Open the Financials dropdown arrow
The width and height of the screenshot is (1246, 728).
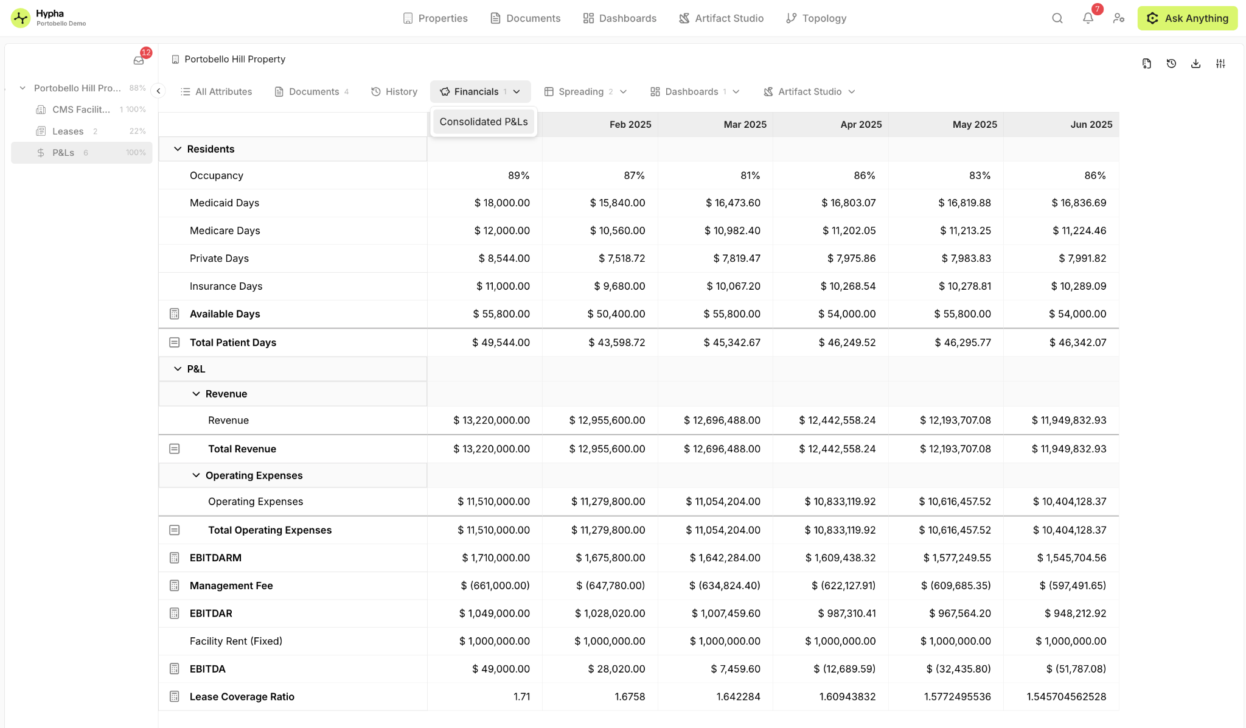517,91
